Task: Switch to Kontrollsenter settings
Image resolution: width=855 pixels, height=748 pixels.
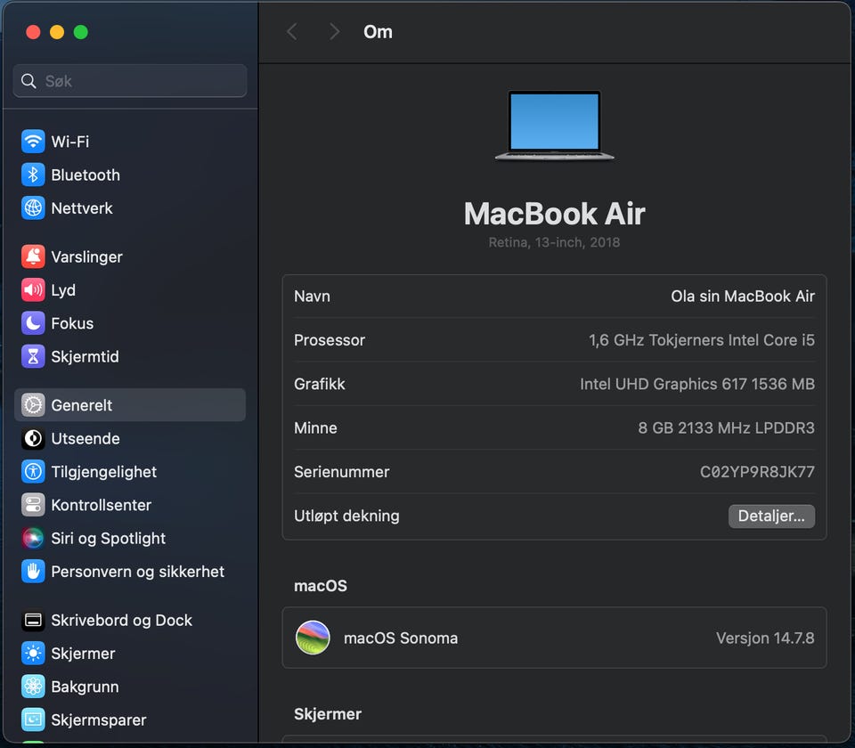Action: pos(101,505)
